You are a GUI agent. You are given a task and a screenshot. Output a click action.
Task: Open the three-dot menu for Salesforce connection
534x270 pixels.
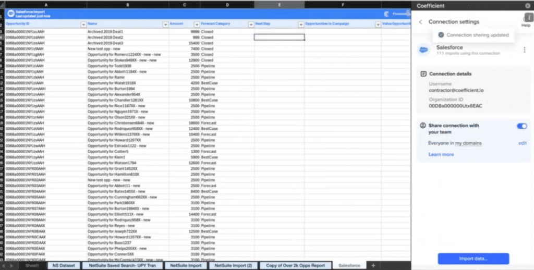pyautogui.click(x=525, y=50)
